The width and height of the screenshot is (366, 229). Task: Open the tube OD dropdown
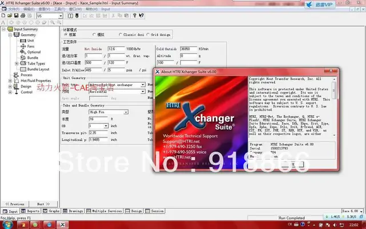pyautogui.click(x=106, y=126)
